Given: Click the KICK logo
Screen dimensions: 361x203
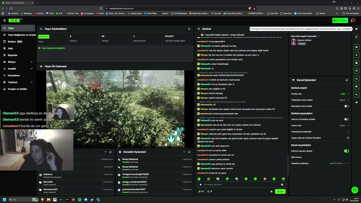Looking at the screenshot, I should tap(15, 20).
